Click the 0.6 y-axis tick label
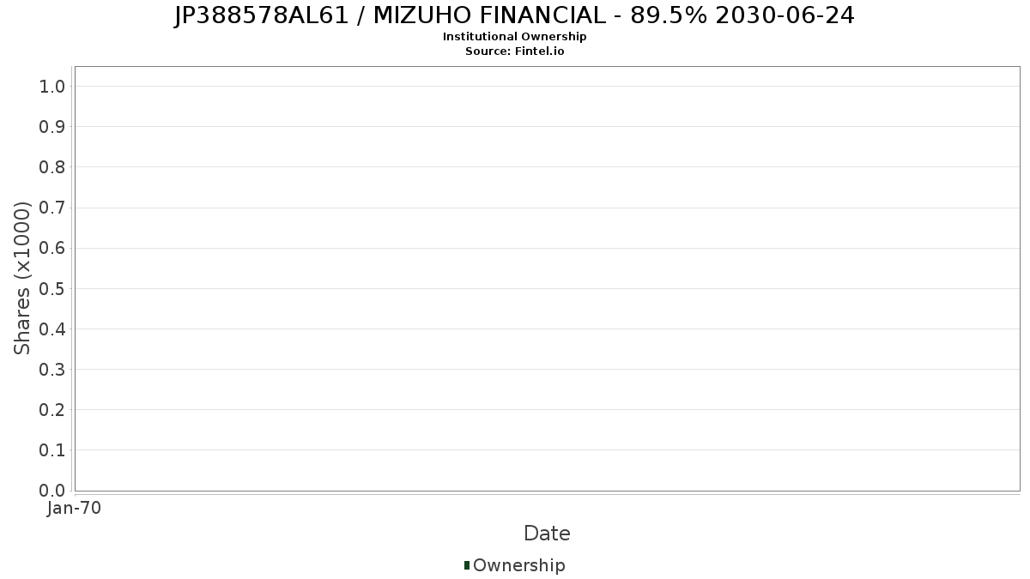 pos(51,248)
